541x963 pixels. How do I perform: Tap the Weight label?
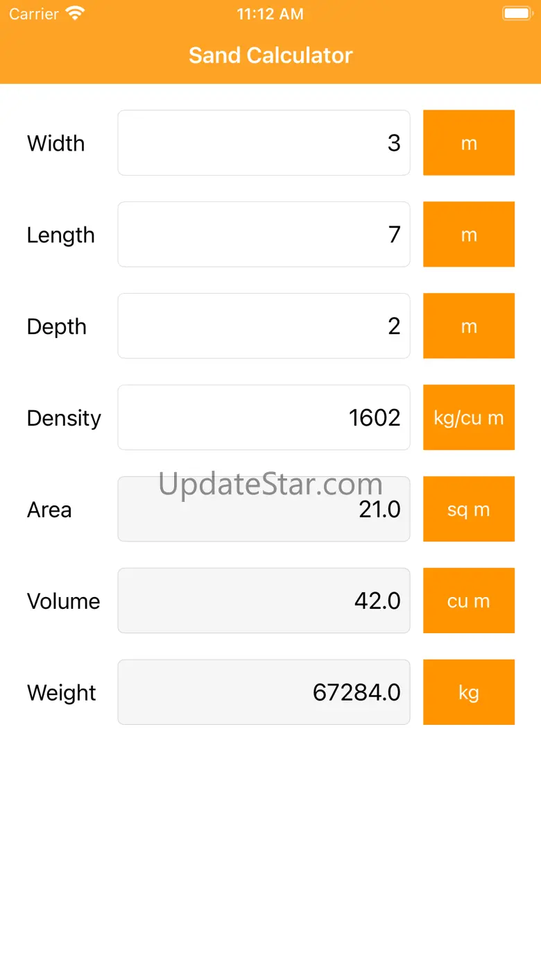click(x=62, y=693)
